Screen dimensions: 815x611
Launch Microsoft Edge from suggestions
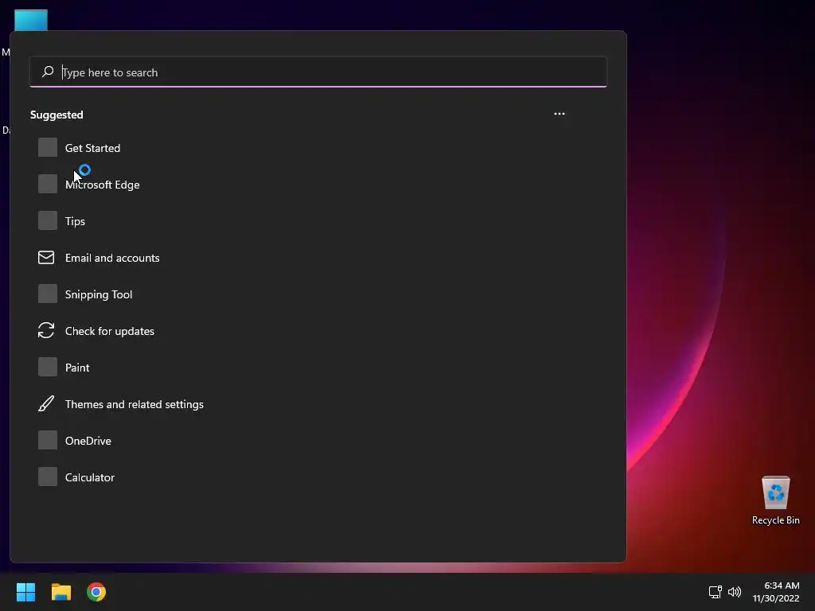(x=103, y=185)
